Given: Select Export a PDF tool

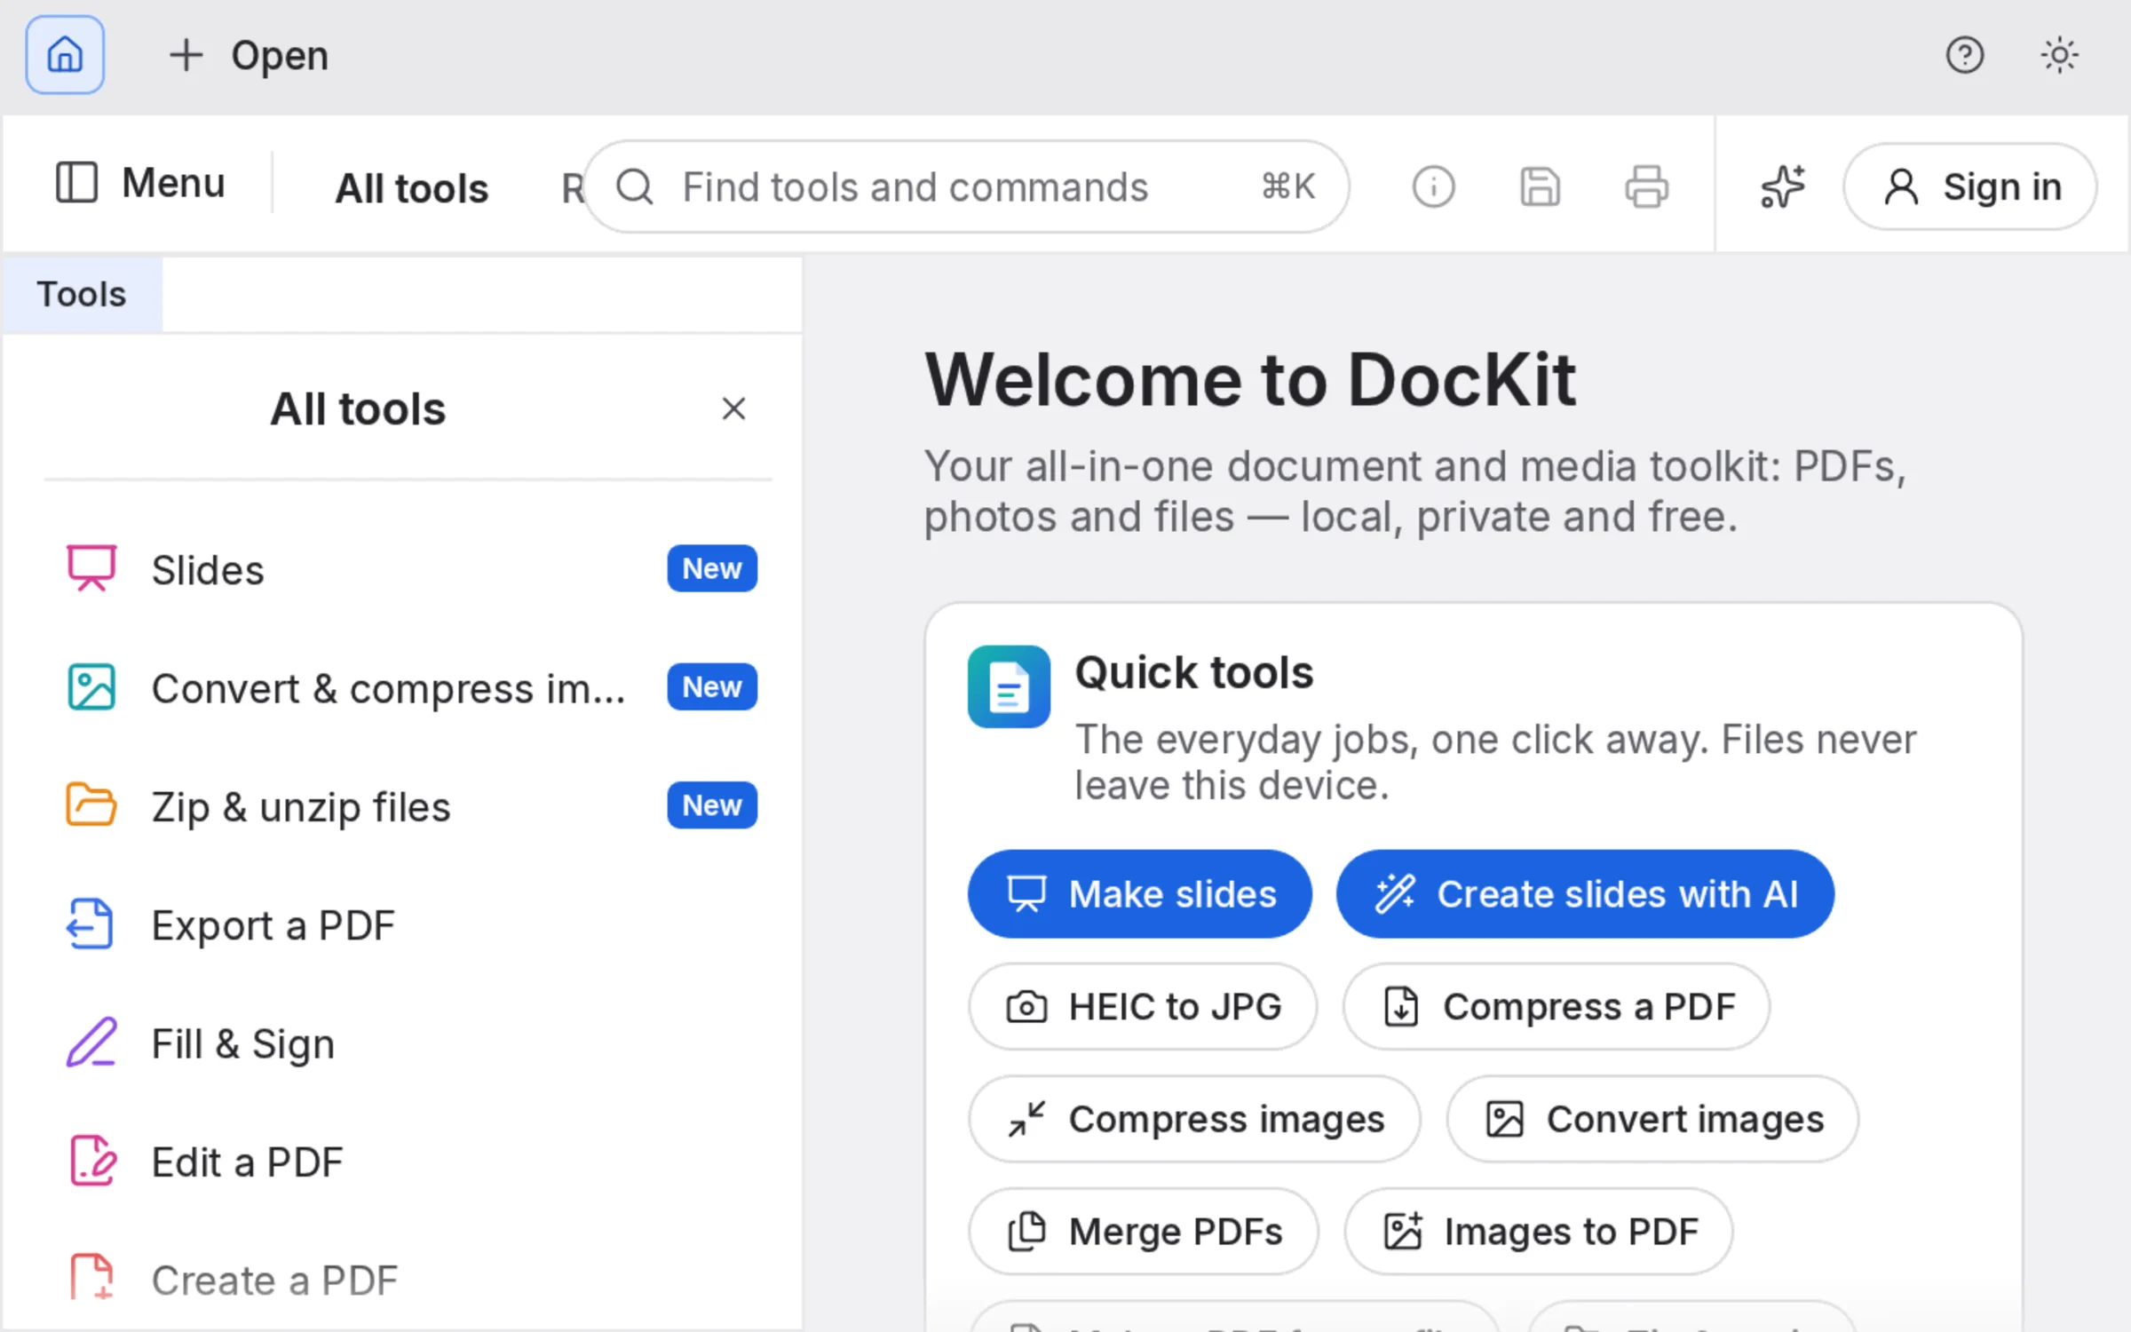Looking at the screenshot, I should [x=410, y=925].
